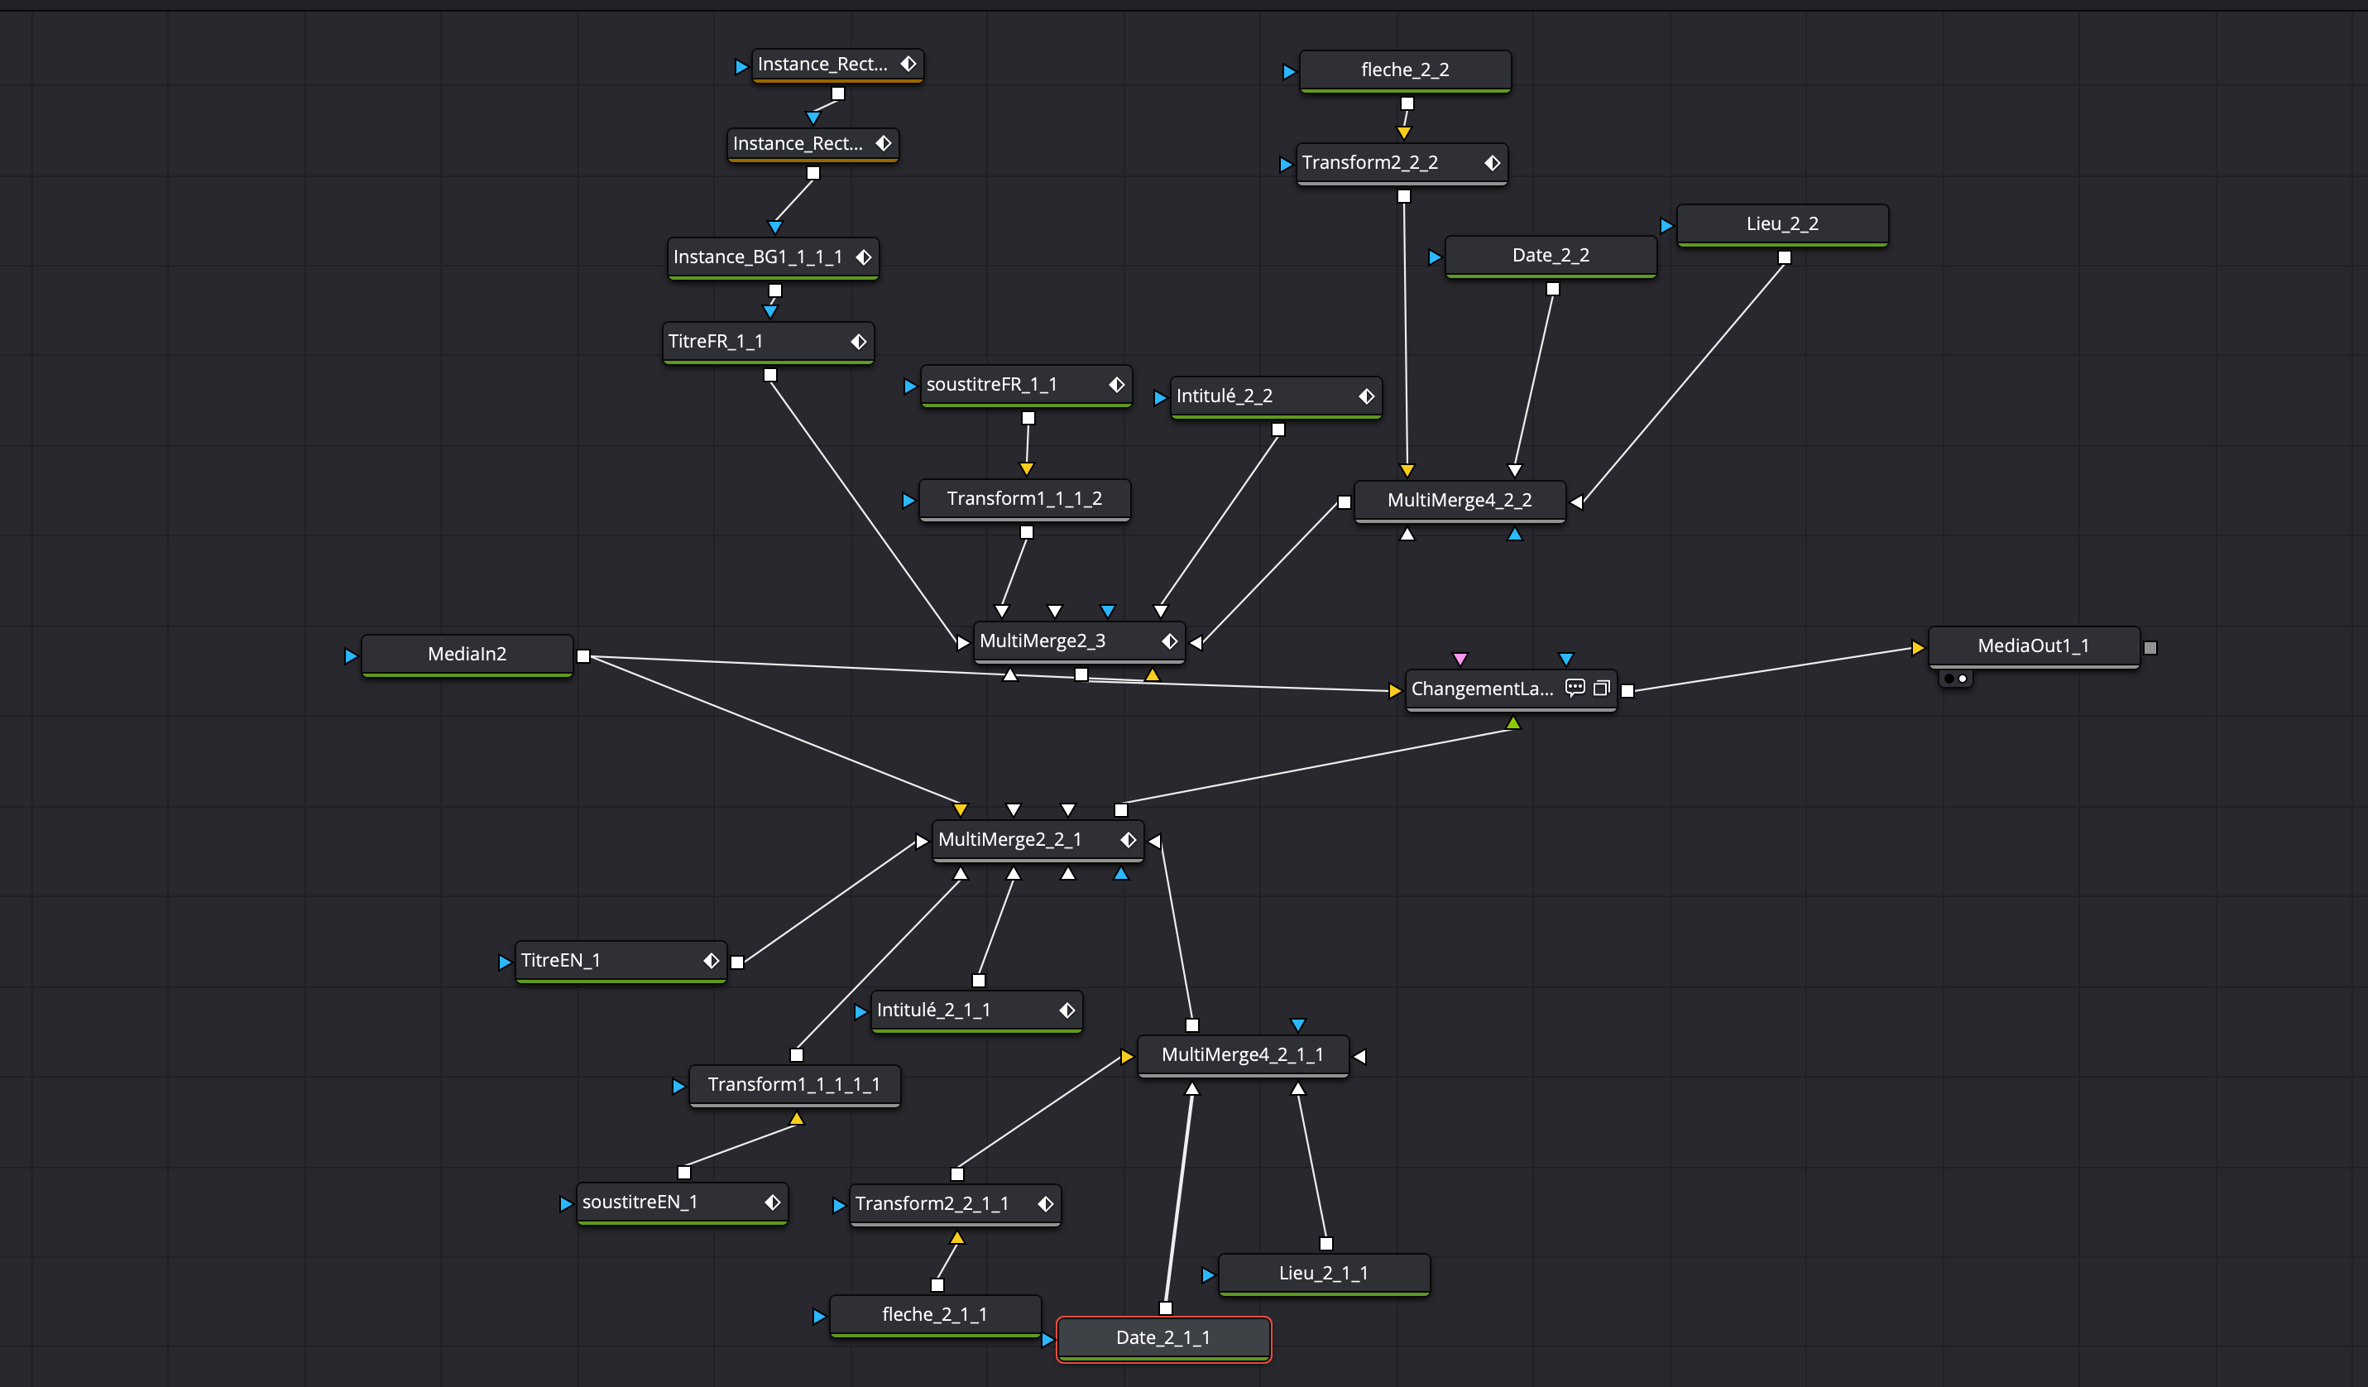Click the yellow input arrow of MediaOut1_1
Viewport: 2368px width, 1387px height.
[x=1918, y=647]
